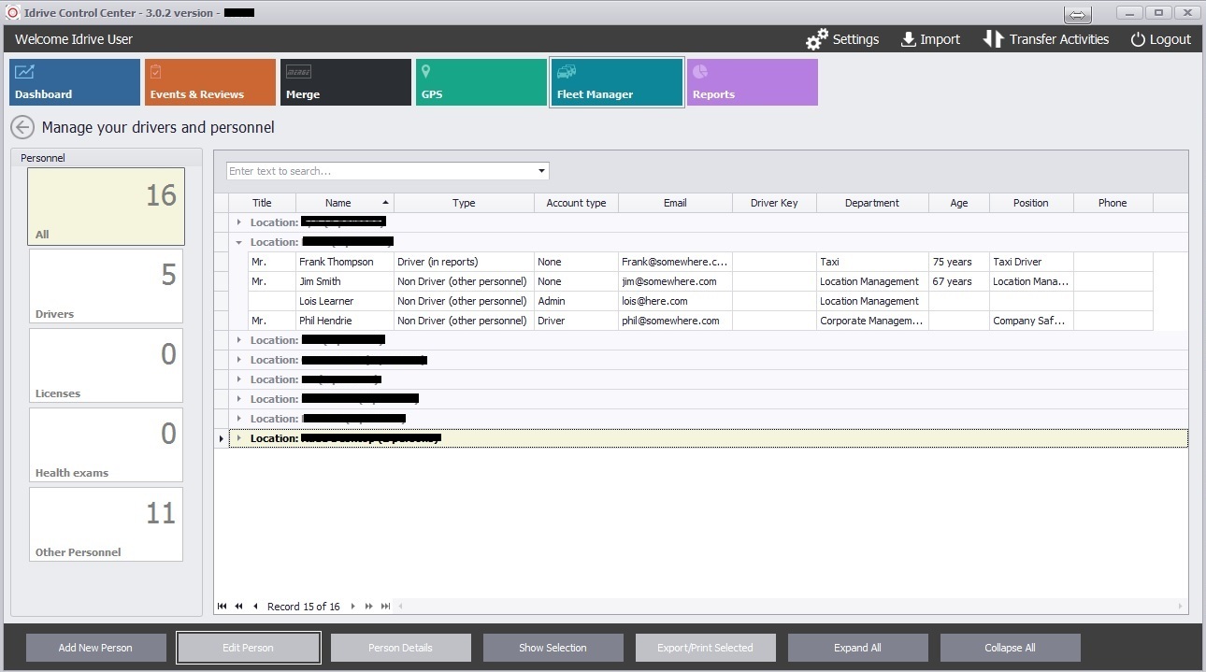The width and height of the screenshot is (1206, 672).
Task: Collapse the expanded Location group
Action: [x=239, y=242]
